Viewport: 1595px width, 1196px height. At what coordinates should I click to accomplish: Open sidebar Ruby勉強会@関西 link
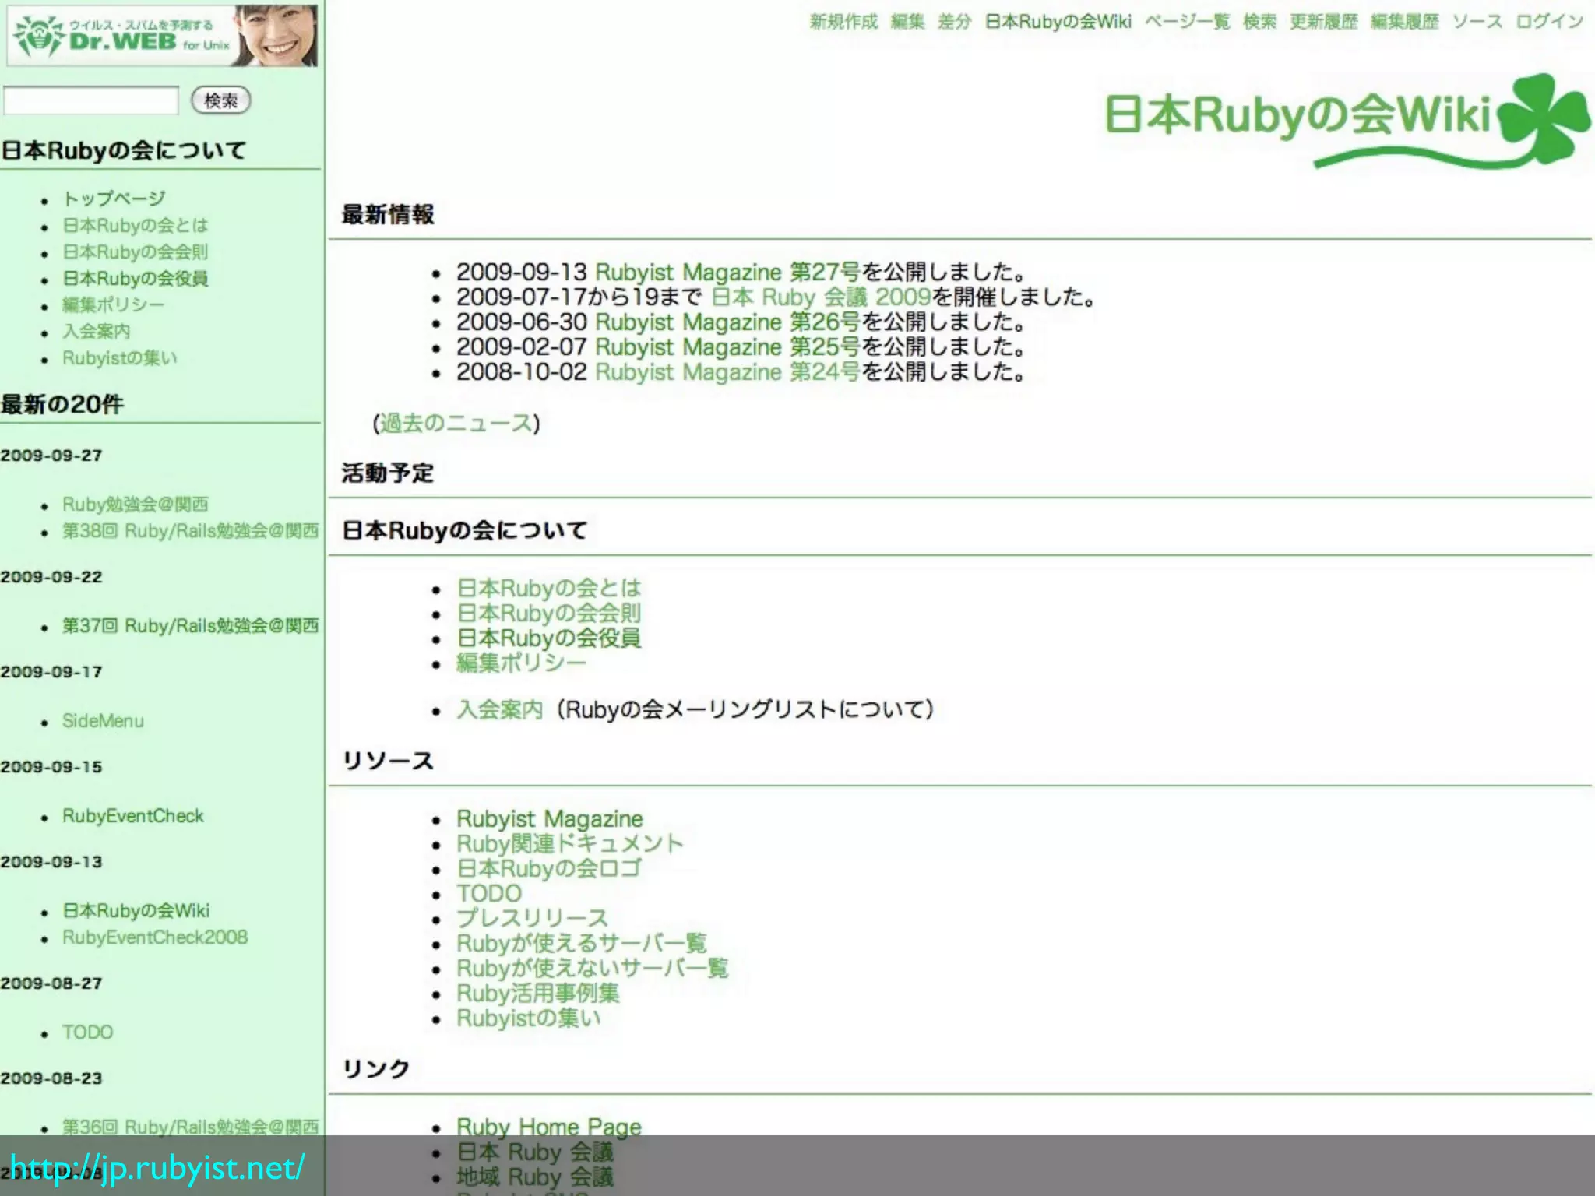136,504
